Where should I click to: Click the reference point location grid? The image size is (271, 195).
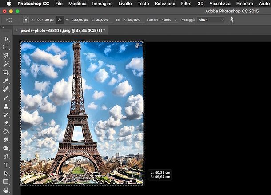[26, 20]
